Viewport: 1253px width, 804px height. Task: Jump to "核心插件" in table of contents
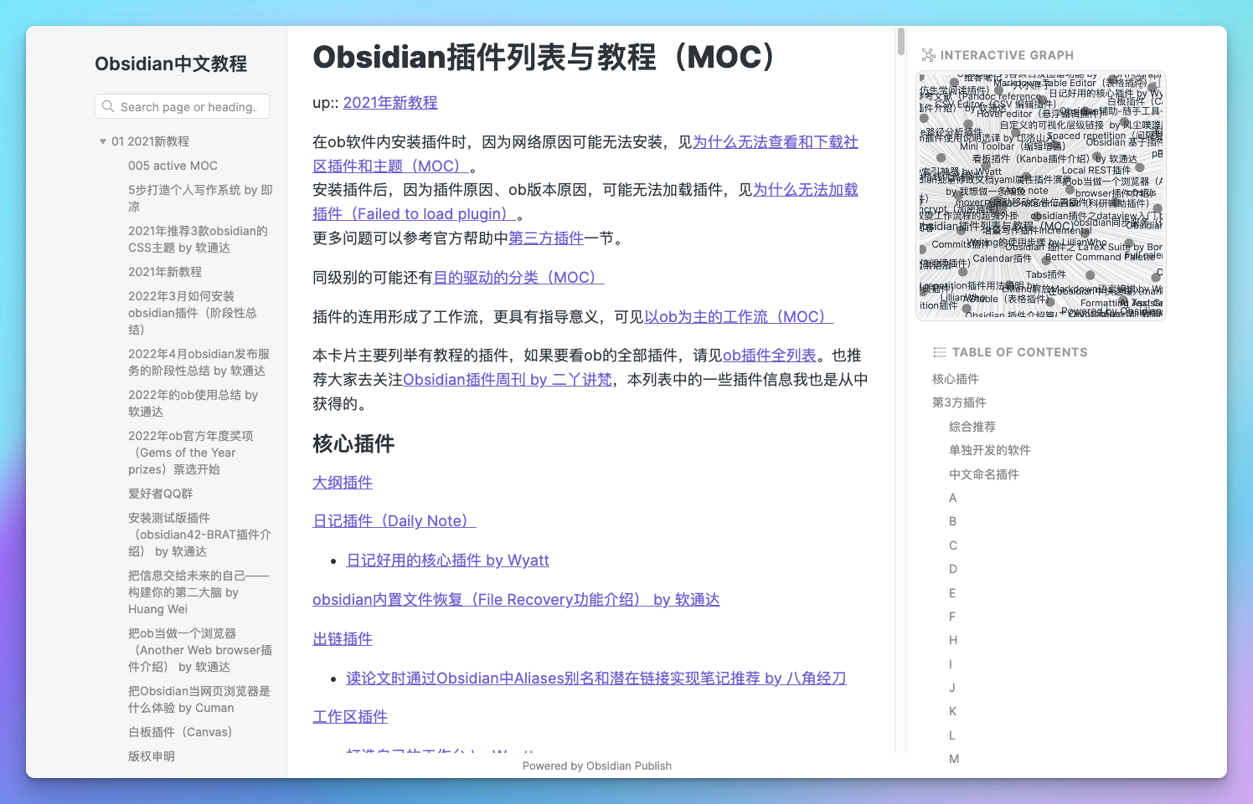click(956, 379)
